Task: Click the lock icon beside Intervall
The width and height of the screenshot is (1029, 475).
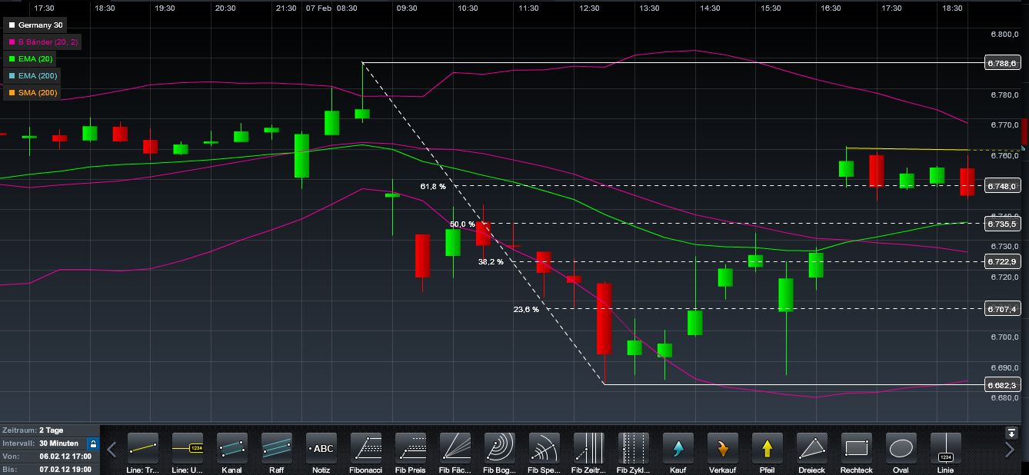Action: click(94, 443)
